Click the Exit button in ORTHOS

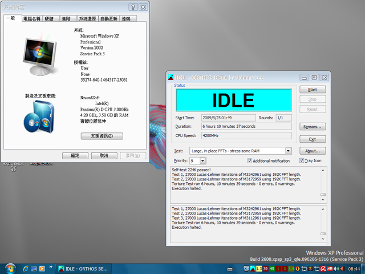tap(313, 139)
